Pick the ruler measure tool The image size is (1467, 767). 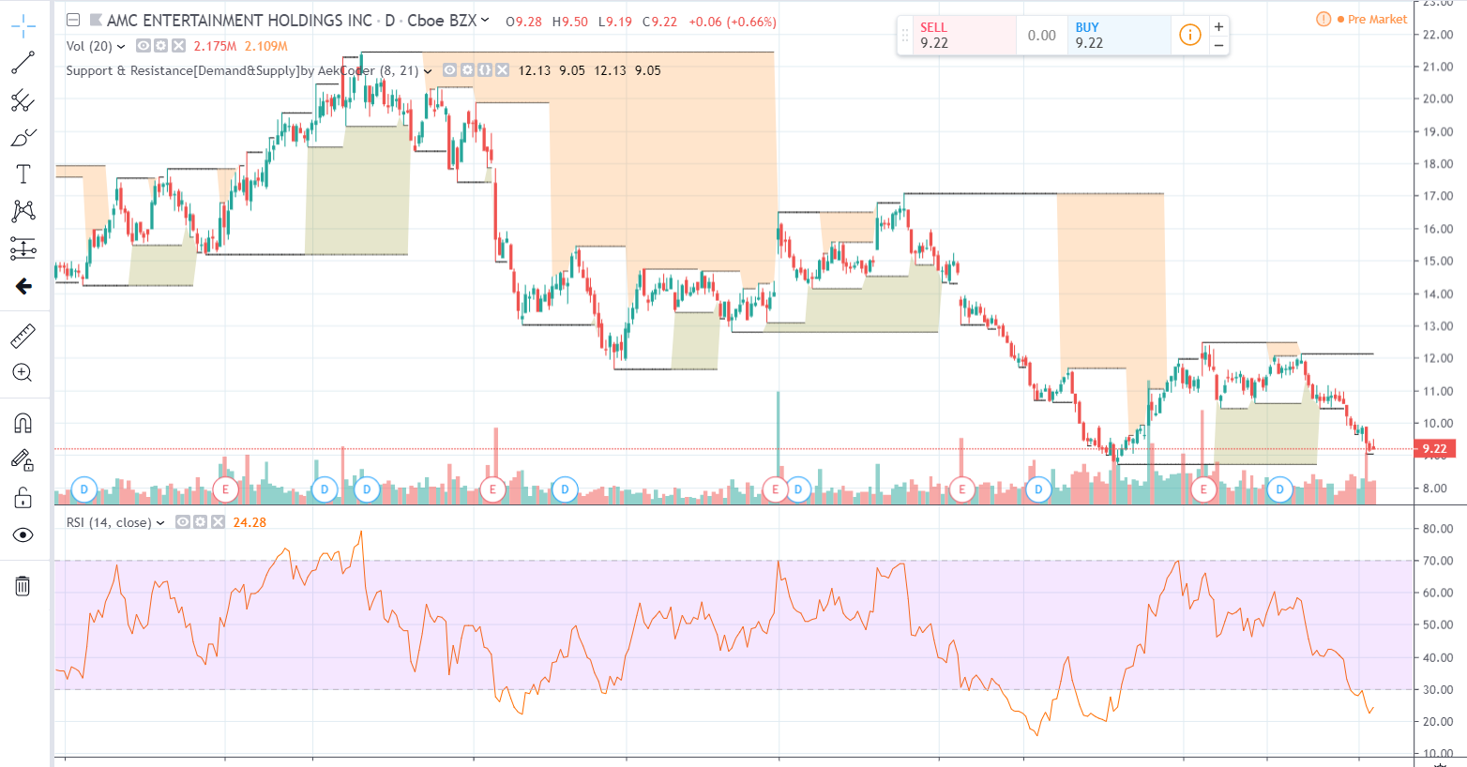pos(23,336)
